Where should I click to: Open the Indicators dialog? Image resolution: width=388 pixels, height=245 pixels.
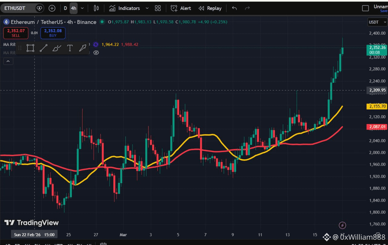click(x=125, y=8)
